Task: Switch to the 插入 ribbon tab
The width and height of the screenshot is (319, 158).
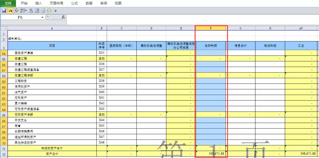Action: [38, 3]
